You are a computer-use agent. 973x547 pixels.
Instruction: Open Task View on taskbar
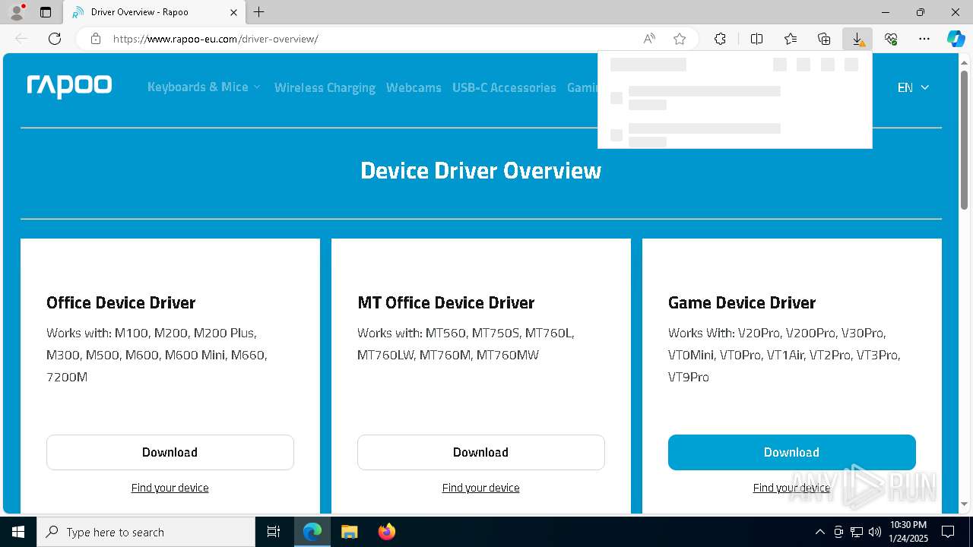tap(274, 532)
